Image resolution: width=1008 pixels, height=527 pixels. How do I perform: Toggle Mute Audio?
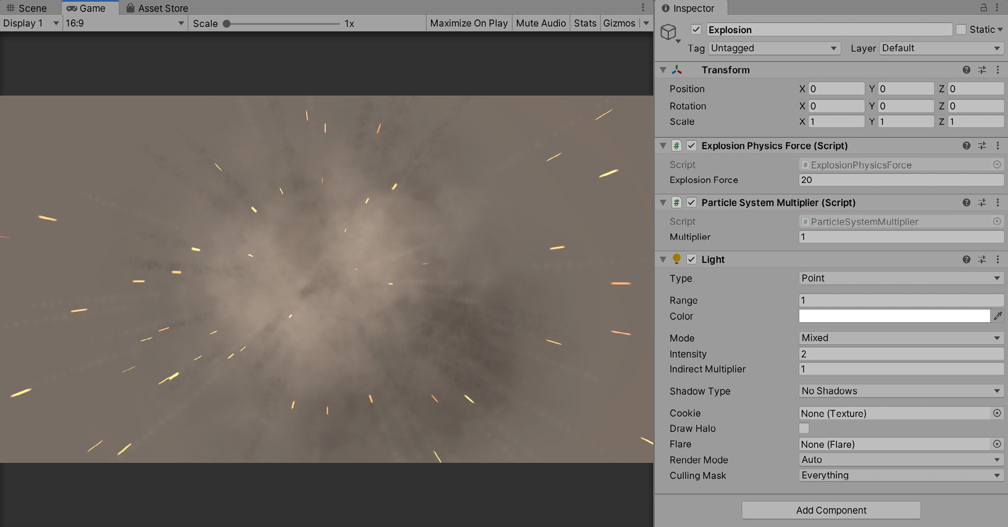point(541,23)
